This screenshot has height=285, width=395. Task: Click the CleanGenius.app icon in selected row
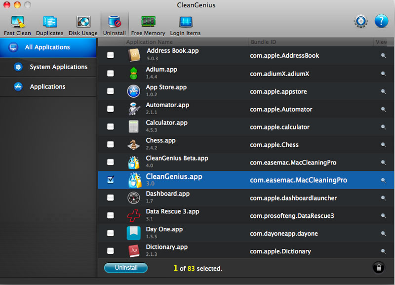click(x=134, y=180)
